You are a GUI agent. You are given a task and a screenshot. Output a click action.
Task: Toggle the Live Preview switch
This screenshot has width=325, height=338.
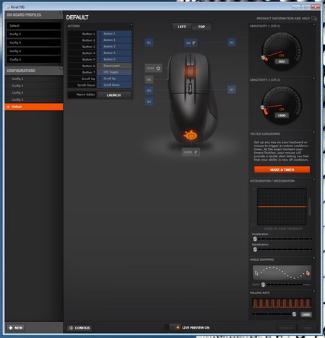175,327
